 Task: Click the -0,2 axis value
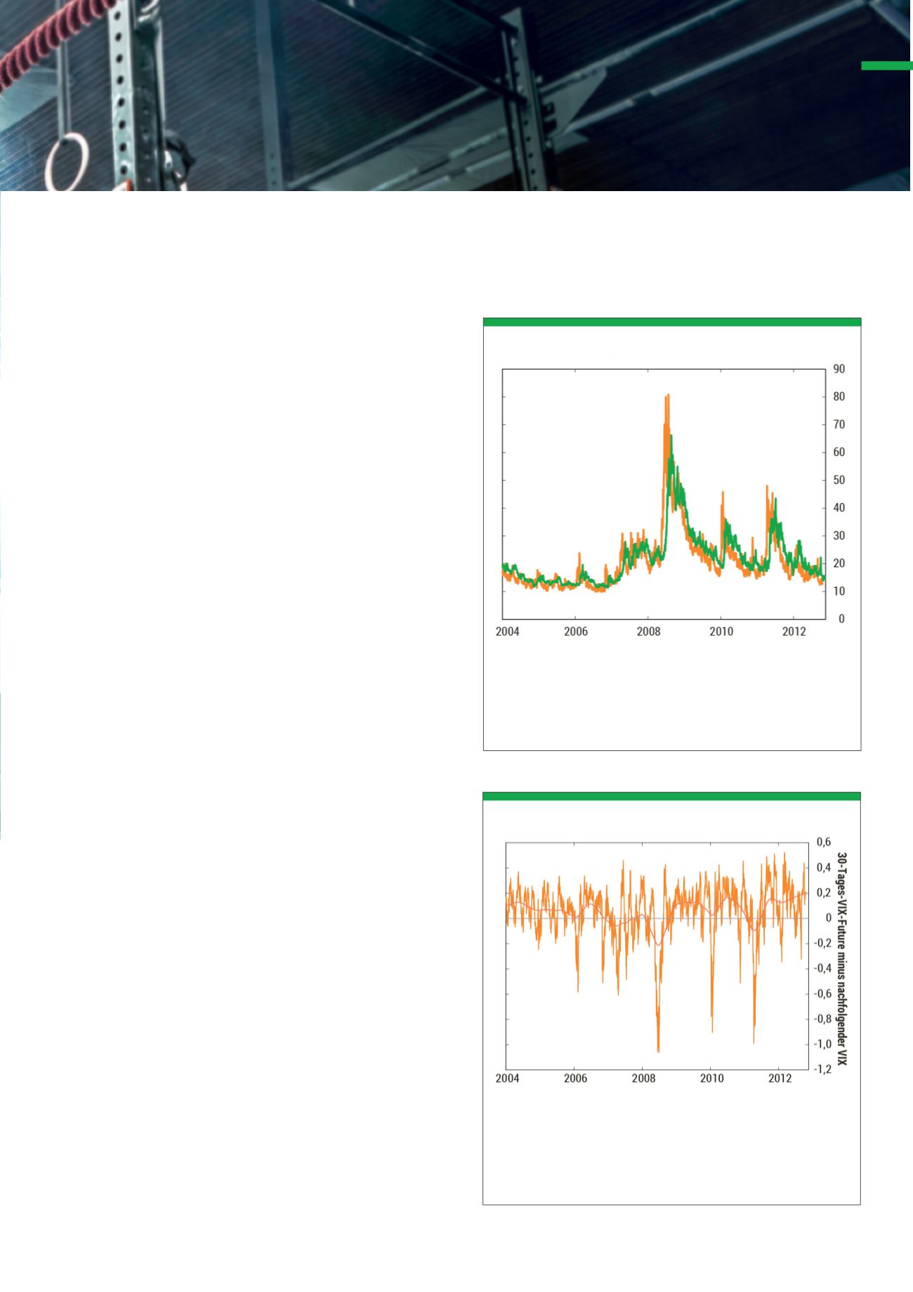point(822,944)
